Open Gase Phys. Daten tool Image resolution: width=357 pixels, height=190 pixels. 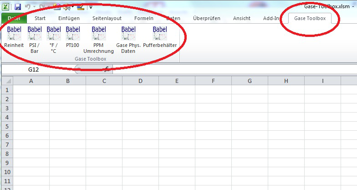pyautogui.click(x=128, y=40)
